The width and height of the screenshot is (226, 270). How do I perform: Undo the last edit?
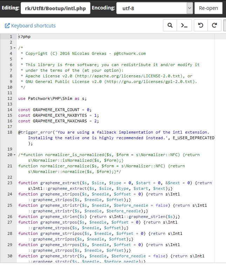tap(201, 25)
